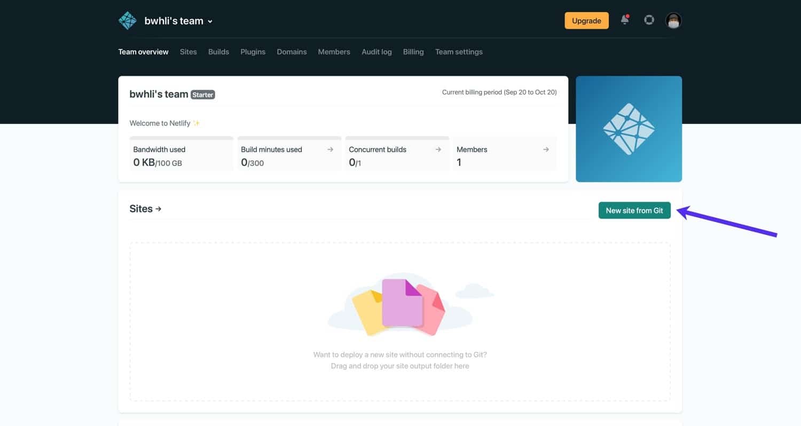The width and height of the screenshot is (801, 426).
Task: Click the Starter plan badge
Action: [x=203, y=94]
